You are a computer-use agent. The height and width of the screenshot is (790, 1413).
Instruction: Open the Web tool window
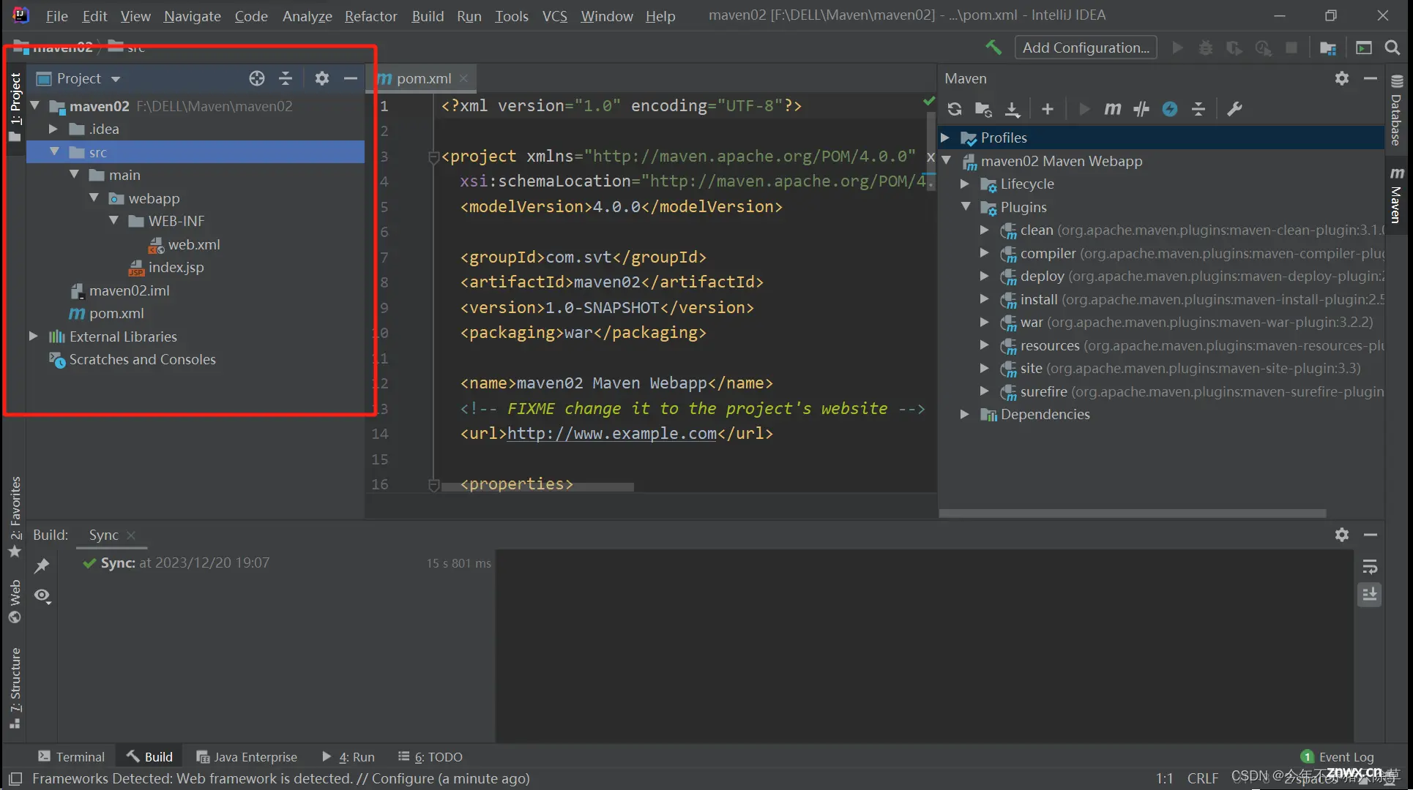[x=15, y=601]
